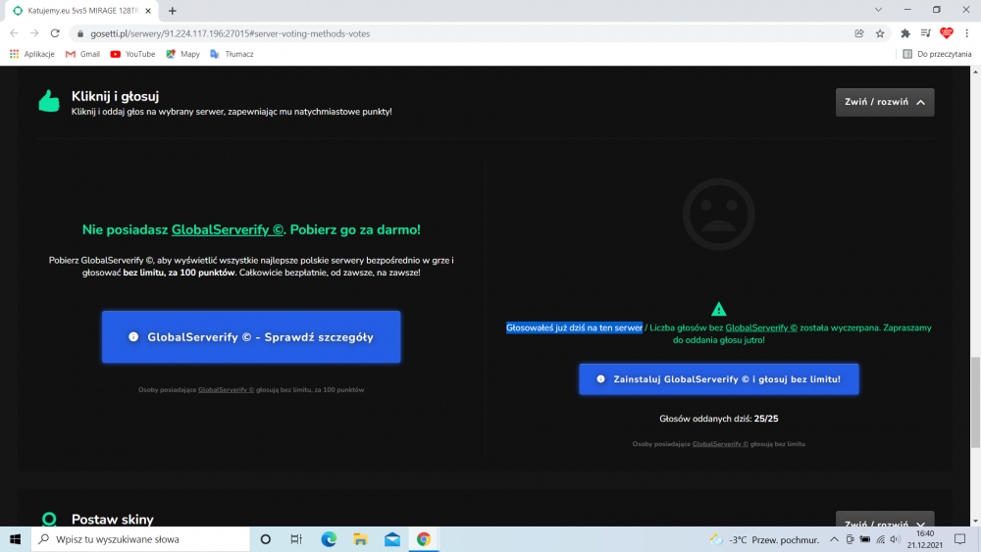
Task: Click the warning triangle icon
Action: point(719,309)
